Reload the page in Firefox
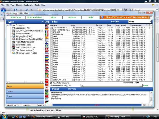Viewport: 159px width, 119px height. pyautogui.click(x=15, y=10)
